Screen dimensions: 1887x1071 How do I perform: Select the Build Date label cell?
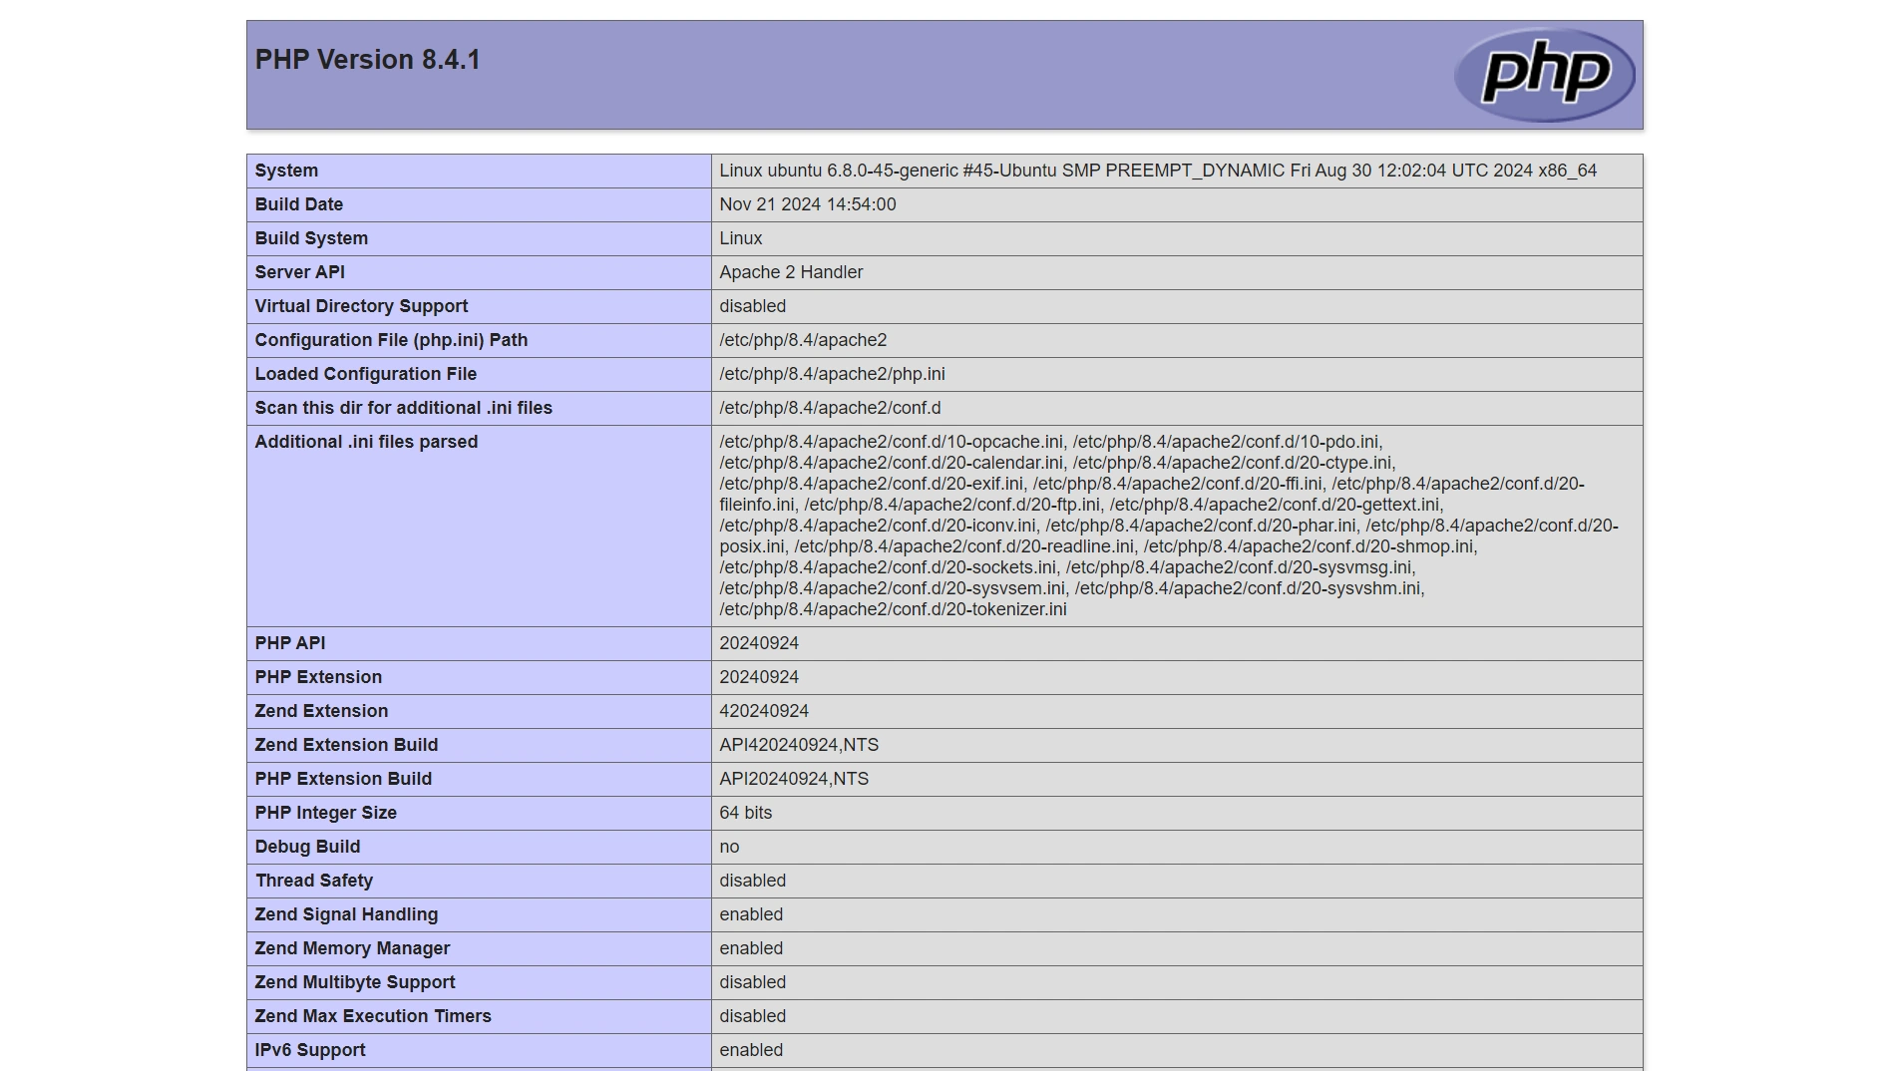pos(298,204)
